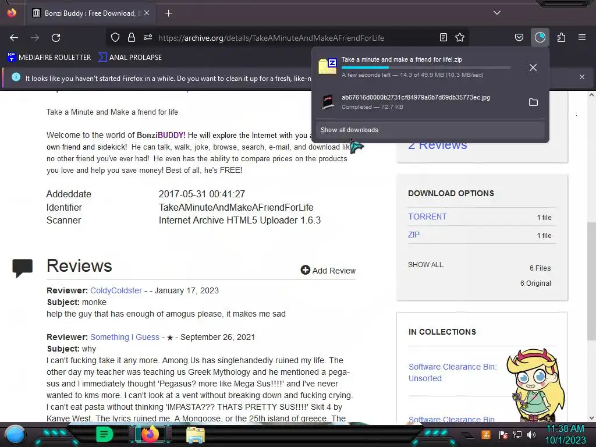Open the 2 Reviews link
Viewport: 596px width, 447px height.
tap(438, 146)
